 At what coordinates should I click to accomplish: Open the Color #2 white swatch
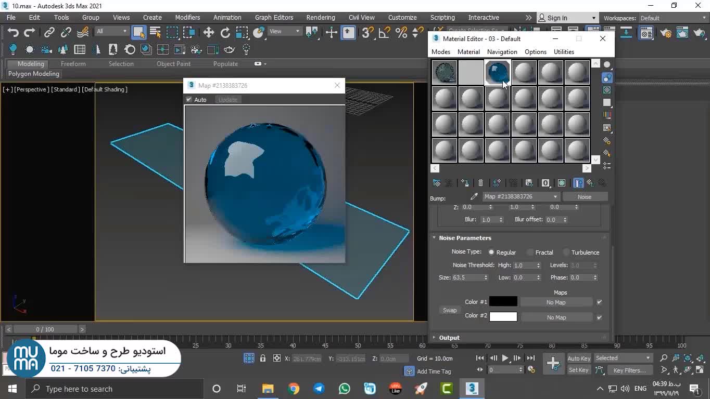pos(503,316)
